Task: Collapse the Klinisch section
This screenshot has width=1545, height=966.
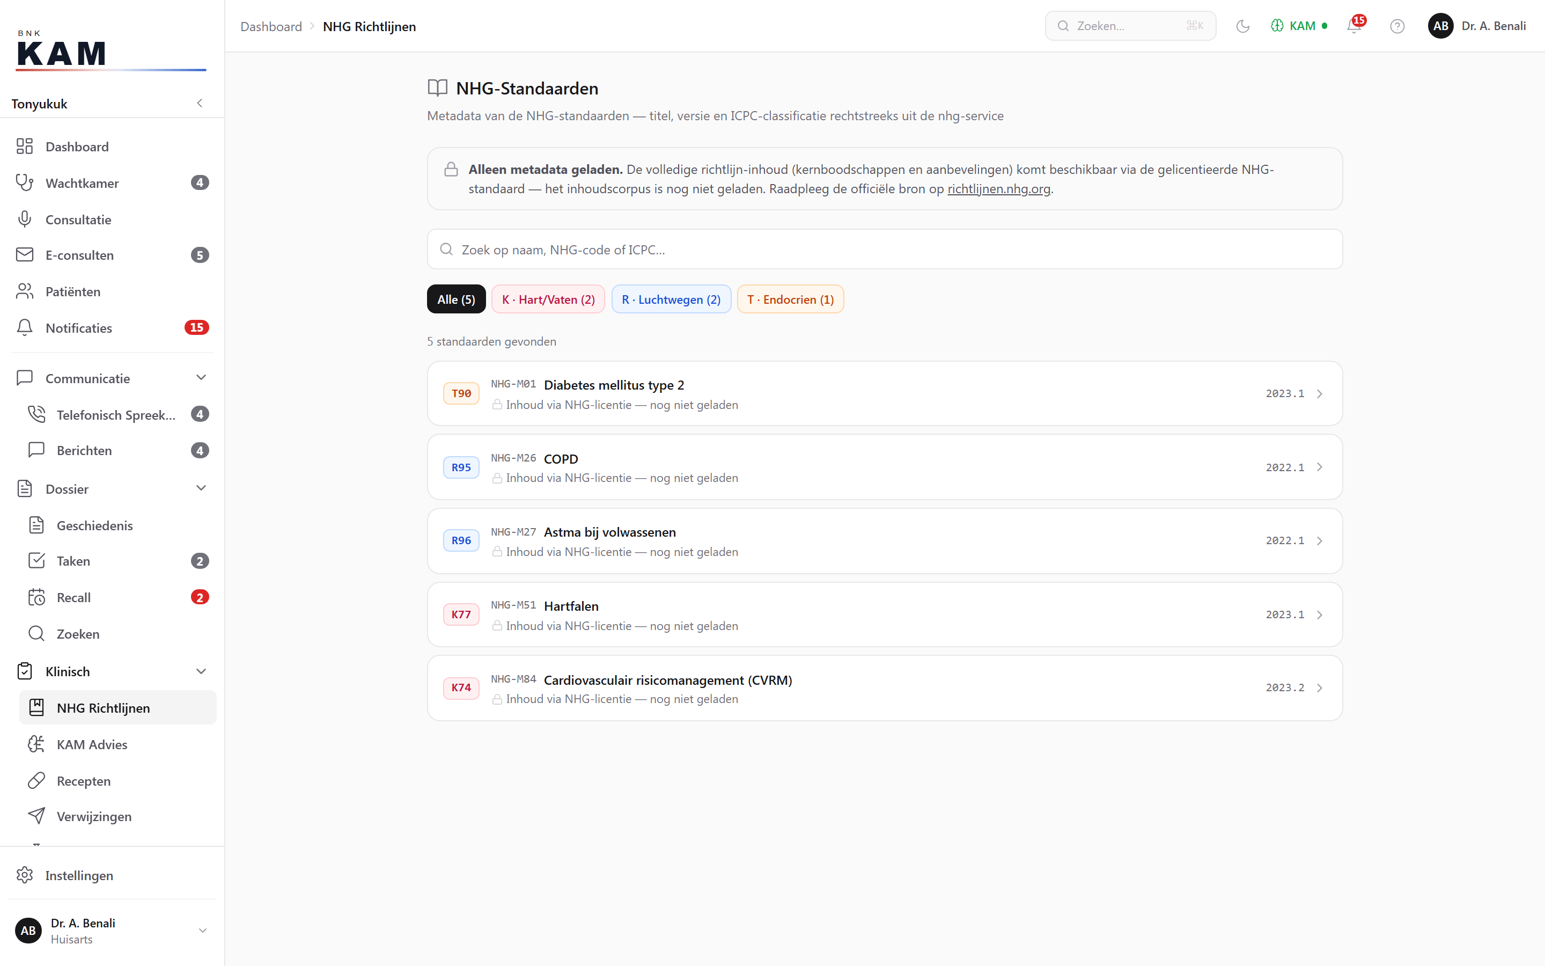Action: [x=201, y=671]
